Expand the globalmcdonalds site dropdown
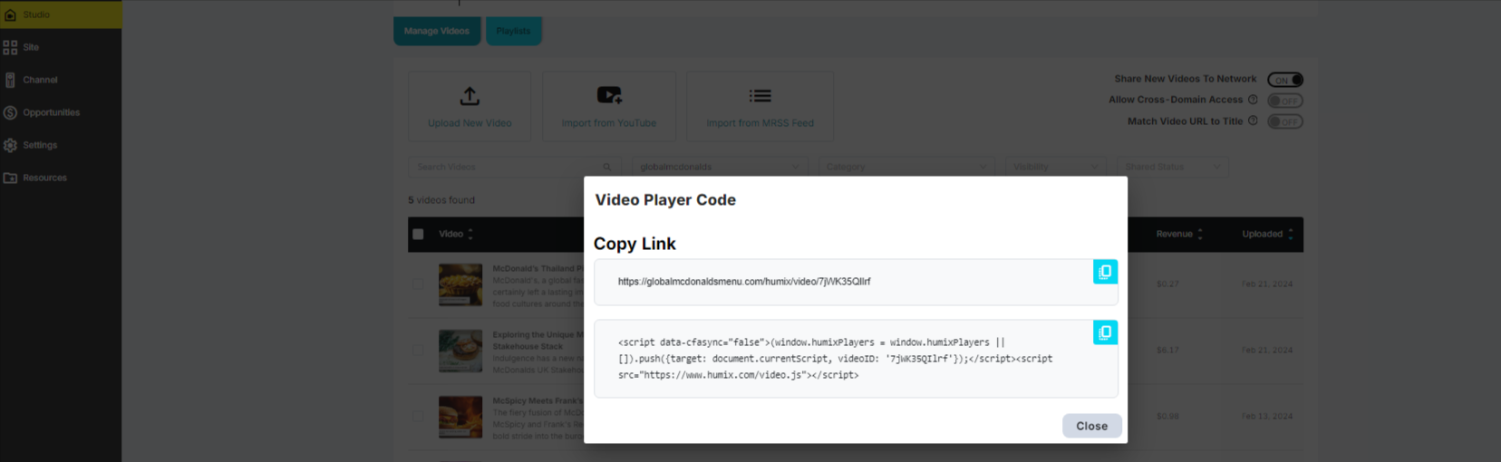Viewport: 1501px width, 462px height. 719,167
